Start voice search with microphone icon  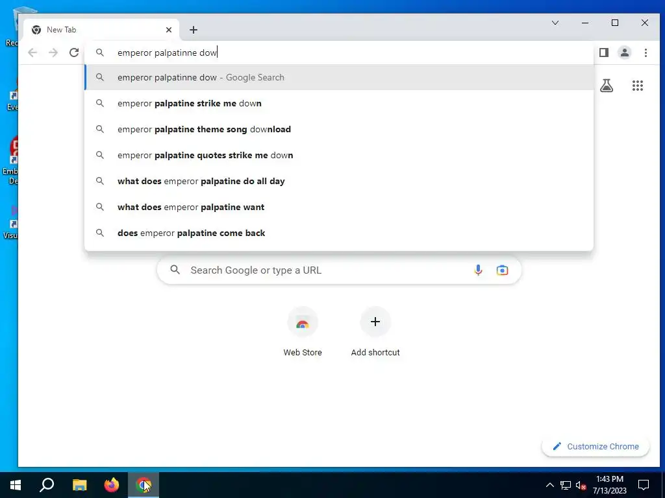click(478, 270)
